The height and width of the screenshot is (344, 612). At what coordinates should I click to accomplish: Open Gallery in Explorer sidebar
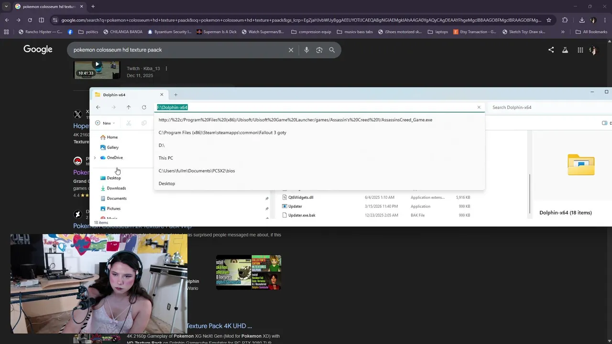[x=109, y=147]
